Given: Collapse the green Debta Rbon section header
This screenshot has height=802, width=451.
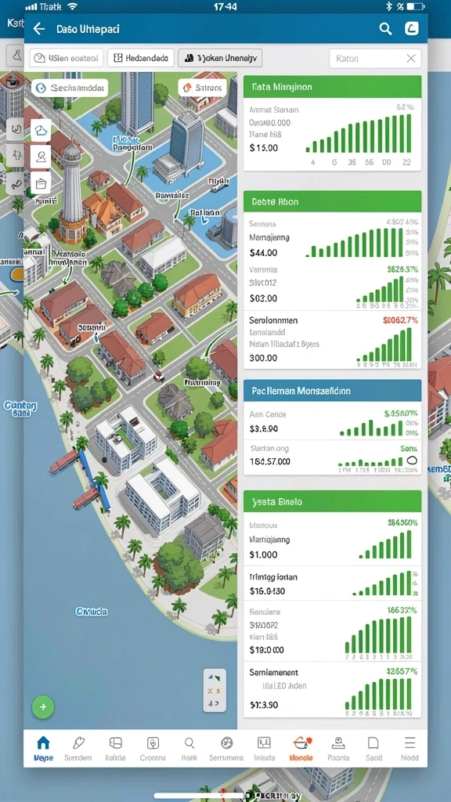Looking at the screenshot, I should coord(332,201).
